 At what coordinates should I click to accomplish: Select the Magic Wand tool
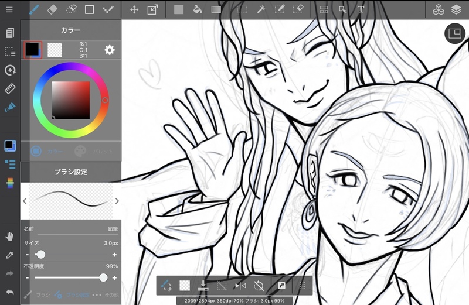point(261,9)
